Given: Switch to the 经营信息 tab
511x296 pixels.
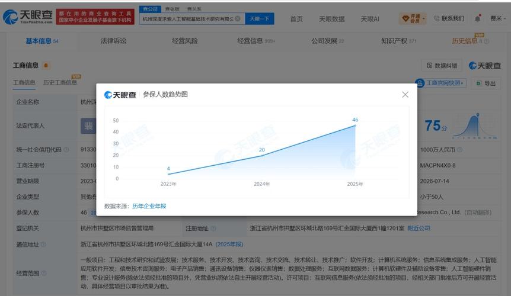Looking at the screenshot, I should [x=256, y=41].
